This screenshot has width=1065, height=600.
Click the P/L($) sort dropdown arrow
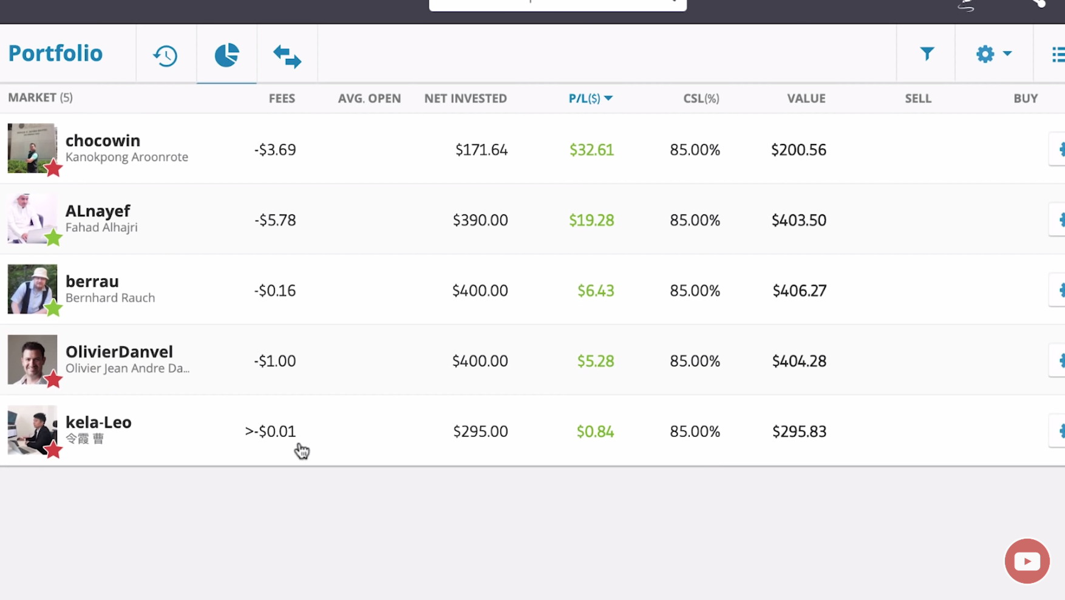(611, 98)
